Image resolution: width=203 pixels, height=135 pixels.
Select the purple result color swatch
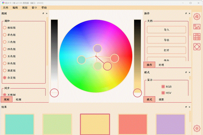point(170,124)
